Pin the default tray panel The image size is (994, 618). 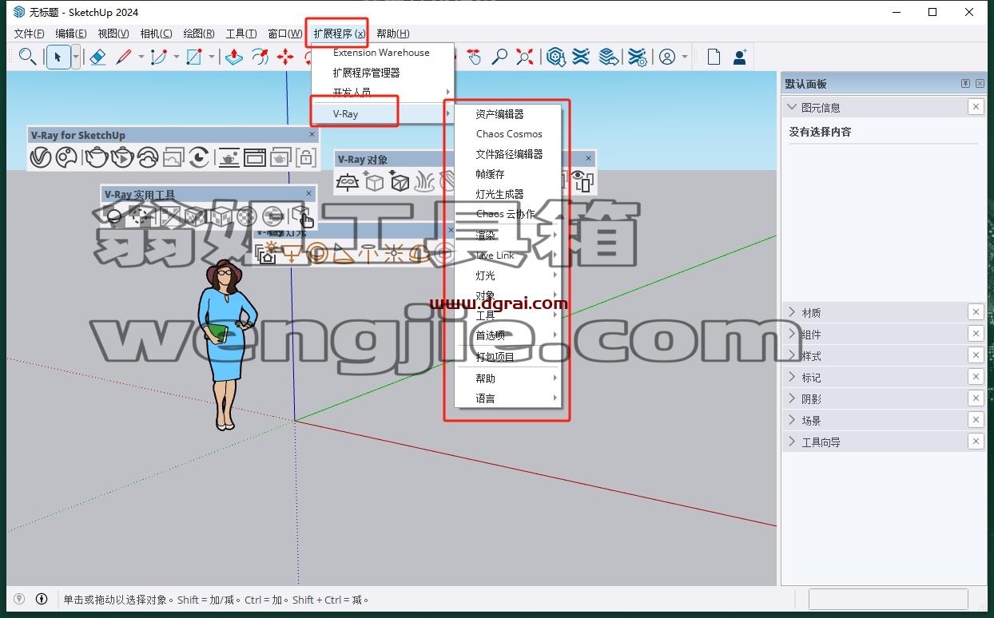[965, 84]
